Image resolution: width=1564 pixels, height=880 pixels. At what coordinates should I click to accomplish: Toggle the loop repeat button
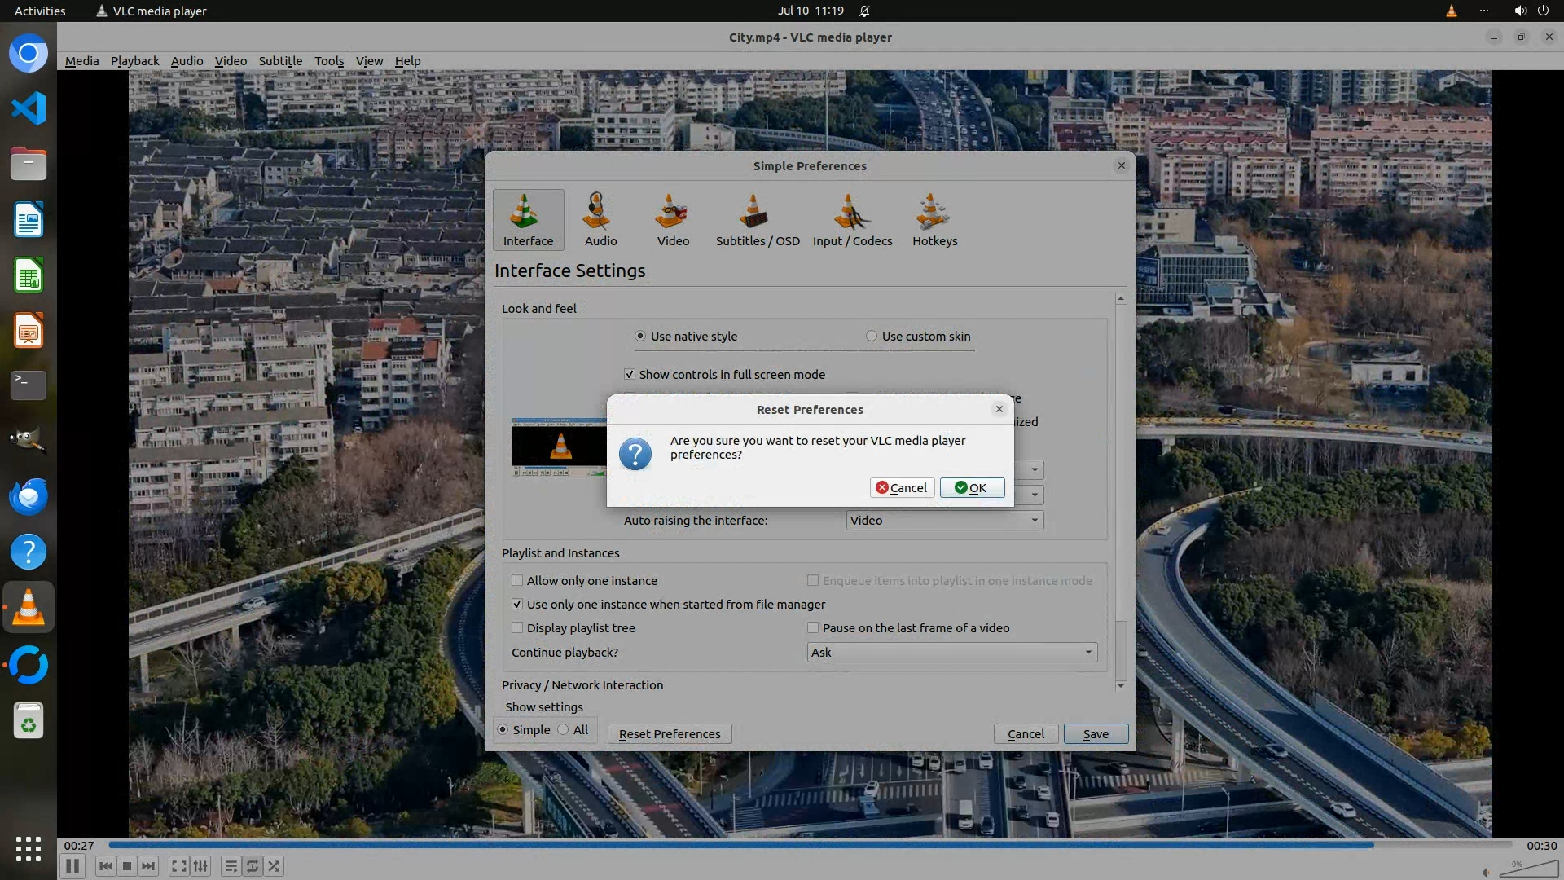(253, 866)
